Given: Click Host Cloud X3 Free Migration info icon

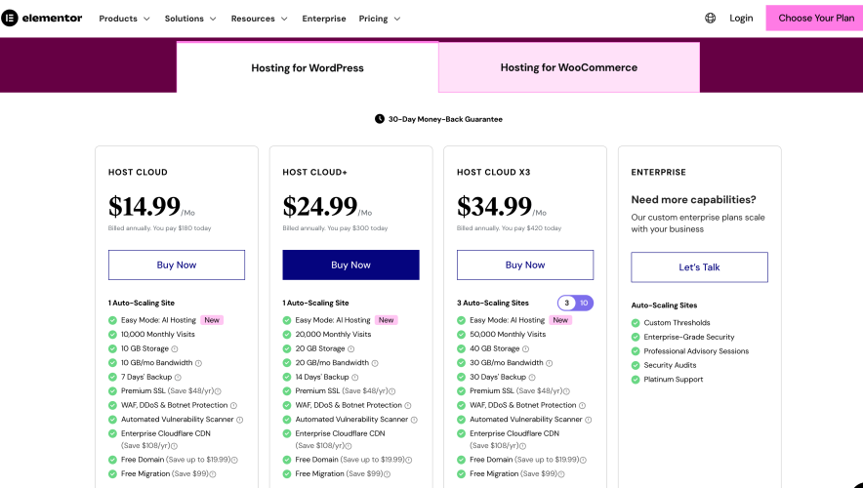Looking at the screenshot, I should coord(561,474).
